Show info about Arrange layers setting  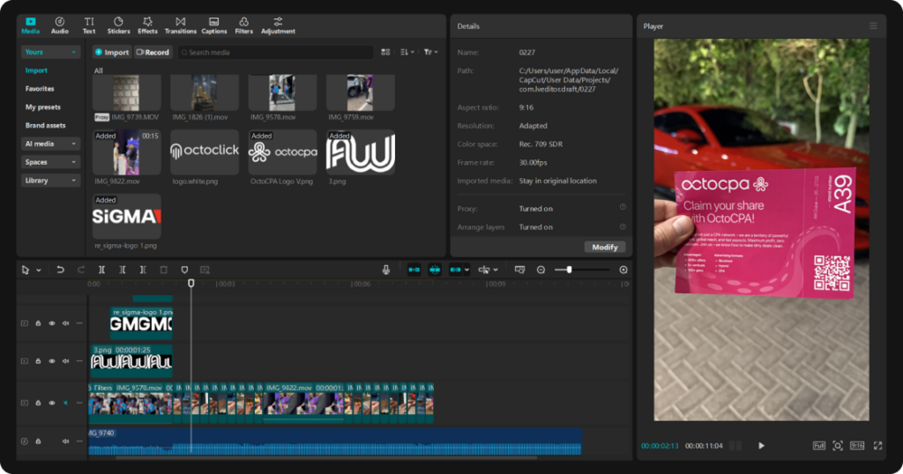(x=623, y=226)
